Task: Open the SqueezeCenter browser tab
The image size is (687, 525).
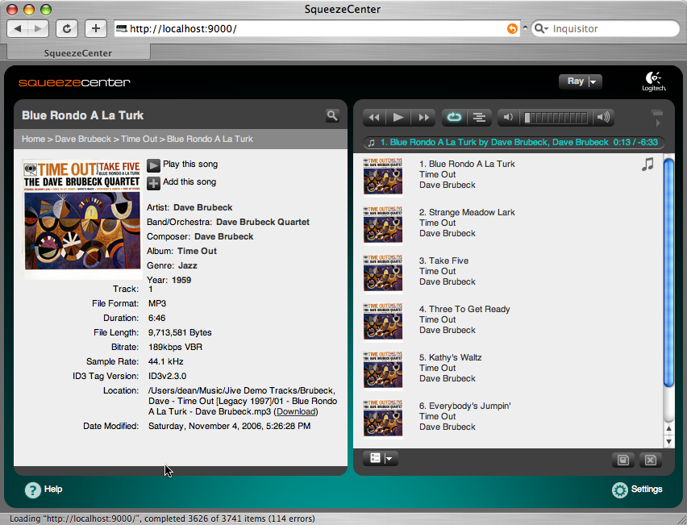Action: (77, 53)
